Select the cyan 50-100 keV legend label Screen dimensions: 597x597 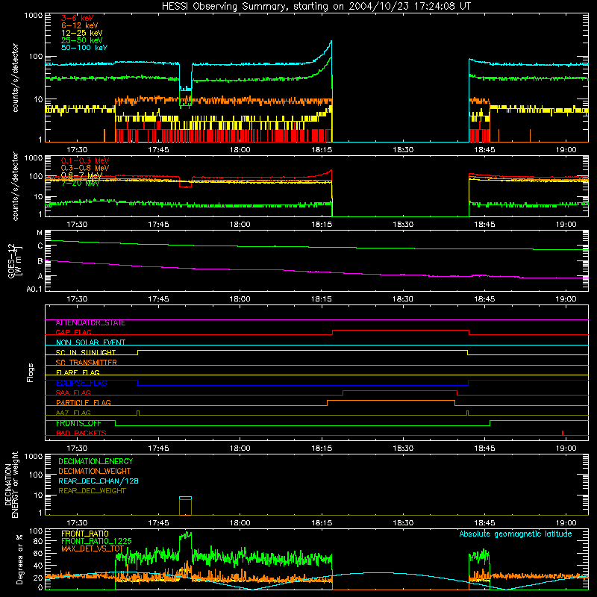(84, 48)
